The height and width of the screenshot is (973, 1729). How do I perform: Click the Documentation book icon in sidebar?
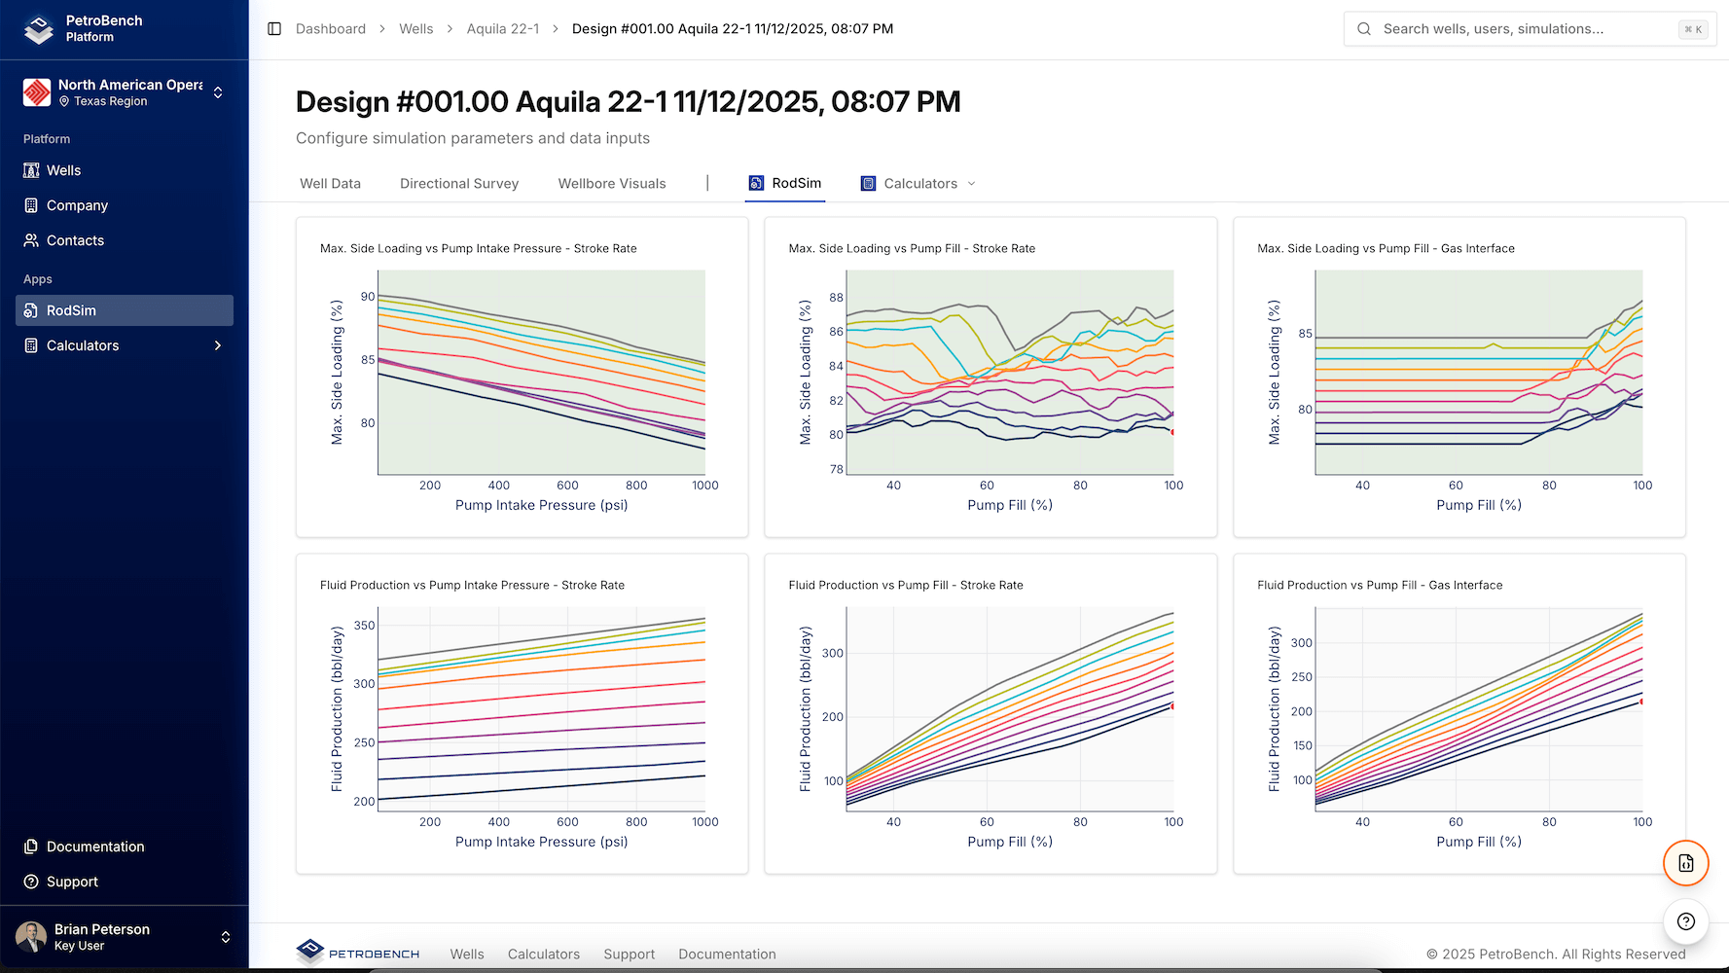click(32, 846)
